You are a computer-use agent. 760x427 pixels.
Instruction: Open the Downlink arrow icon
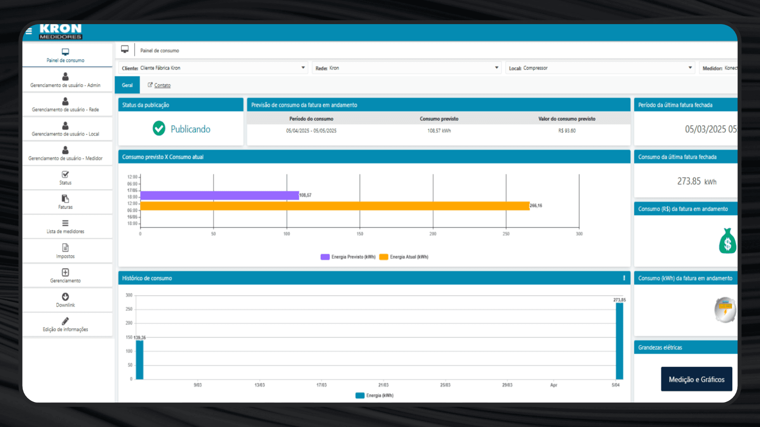[x=65, y=297]
